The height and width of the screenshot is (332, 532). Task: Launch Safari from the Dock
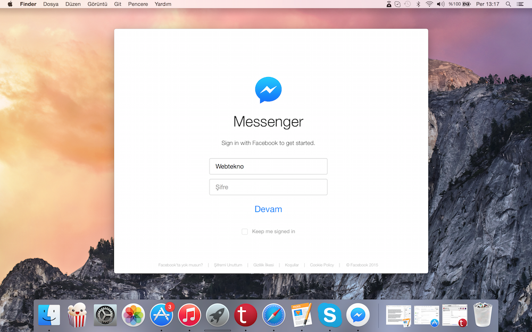[x=273, y=315]
